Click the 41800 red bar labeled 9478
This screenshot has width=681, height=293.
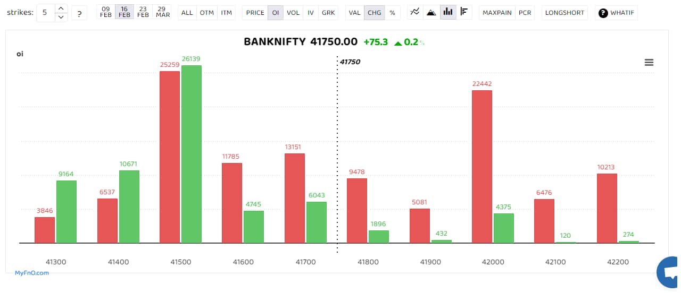point(357,211)
